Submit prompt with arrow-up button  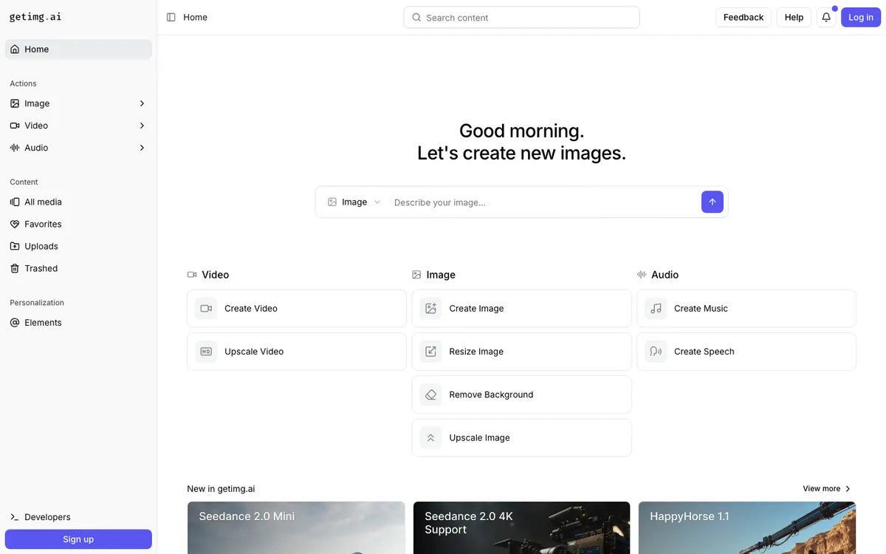(x=712, y=202)
